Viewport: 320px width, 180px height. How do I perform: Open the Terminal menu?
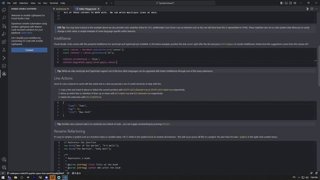pyautogui.click(x=54, y=3)
